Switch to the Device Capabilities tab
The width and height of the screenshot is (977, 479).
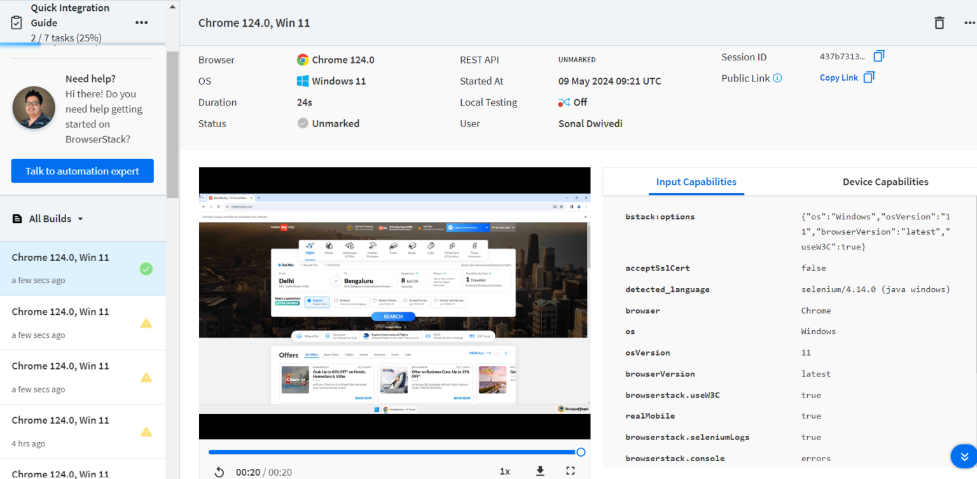click(885, 182)
